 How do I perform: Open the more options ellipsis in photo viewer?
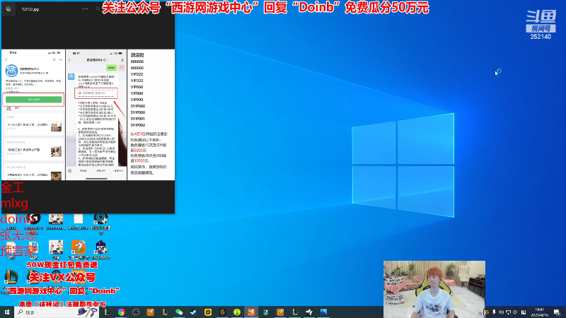(x=85, y=8)
